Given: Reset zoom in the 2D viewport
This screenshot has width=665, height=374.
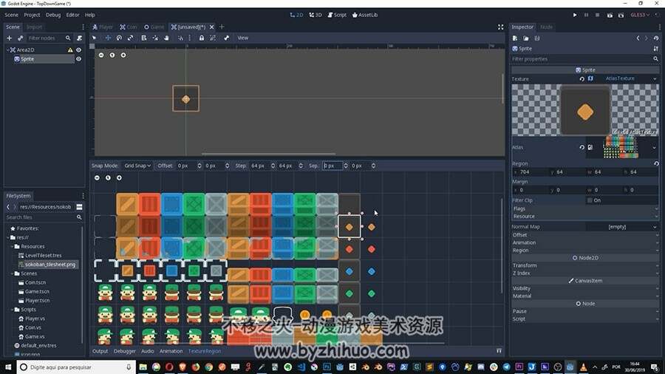Looking at the screenshot, I should tap(112, 55).
